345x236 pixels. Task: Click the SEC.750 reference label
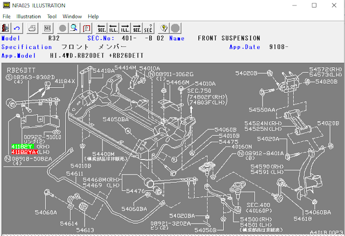(x=199, y=91)
